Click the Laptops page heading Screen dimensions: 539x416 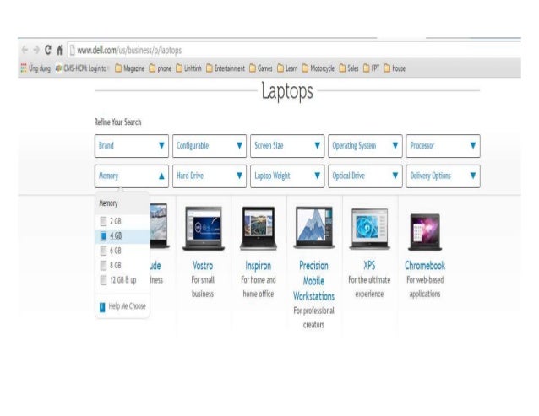point(287,91)
